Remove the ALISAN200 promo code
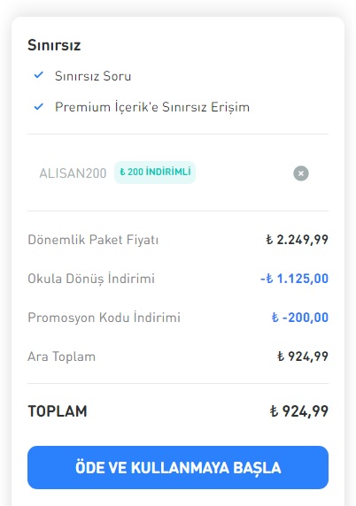The height and width of the screenshot is (506, 356). 301,173
